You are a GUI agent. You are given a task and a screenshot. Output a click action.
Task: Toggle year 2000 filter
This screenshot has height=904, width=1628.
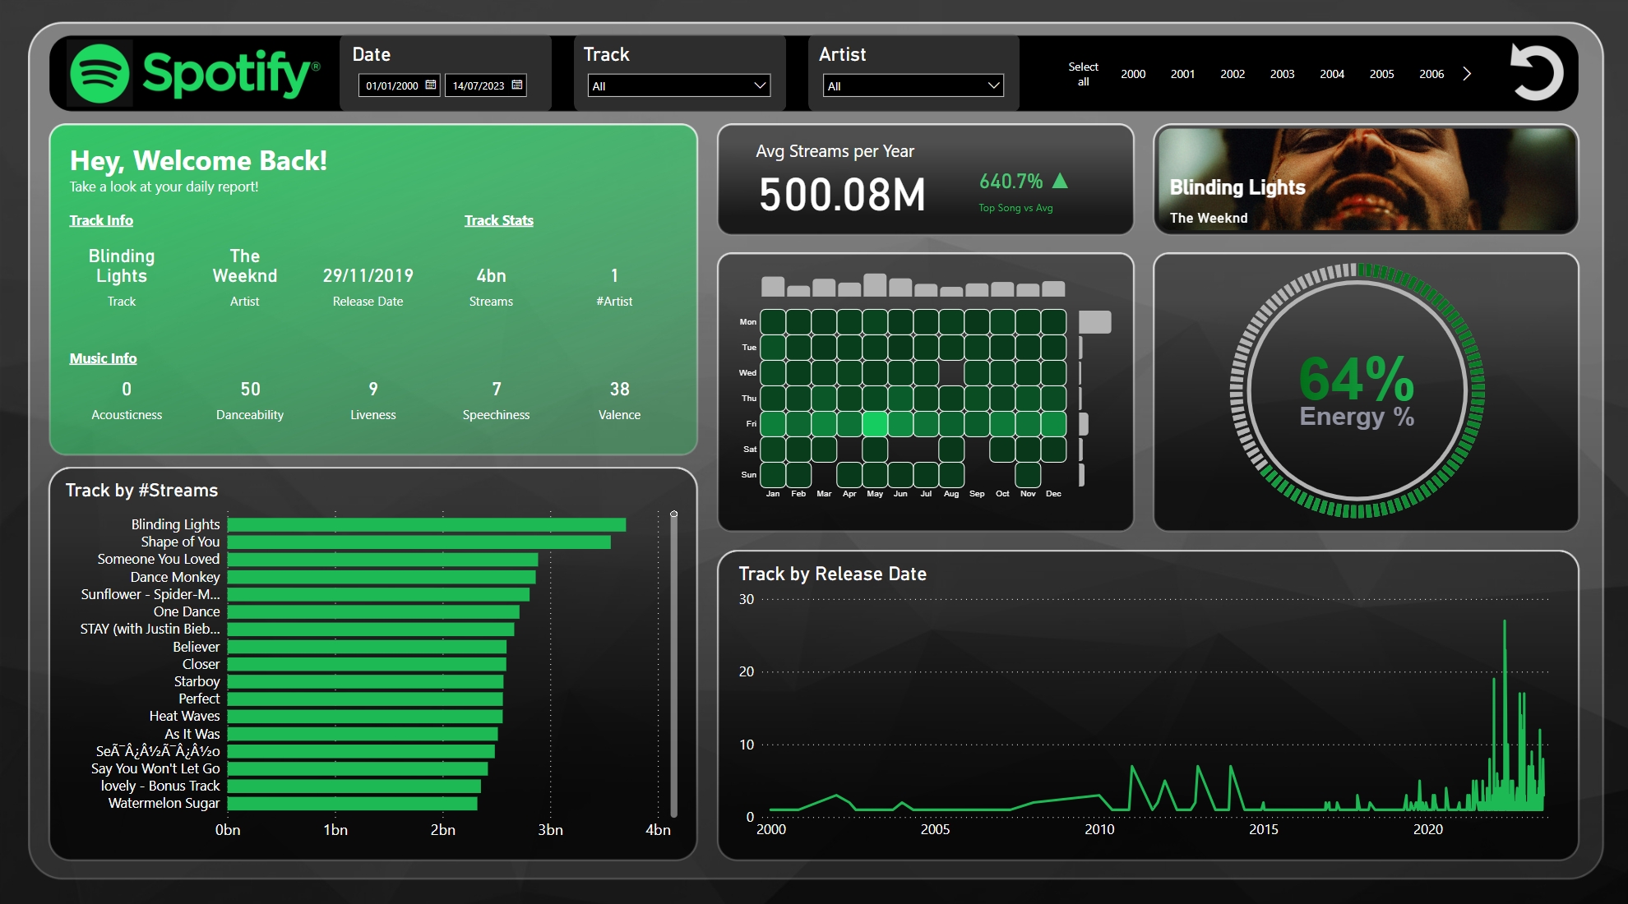1133,74
